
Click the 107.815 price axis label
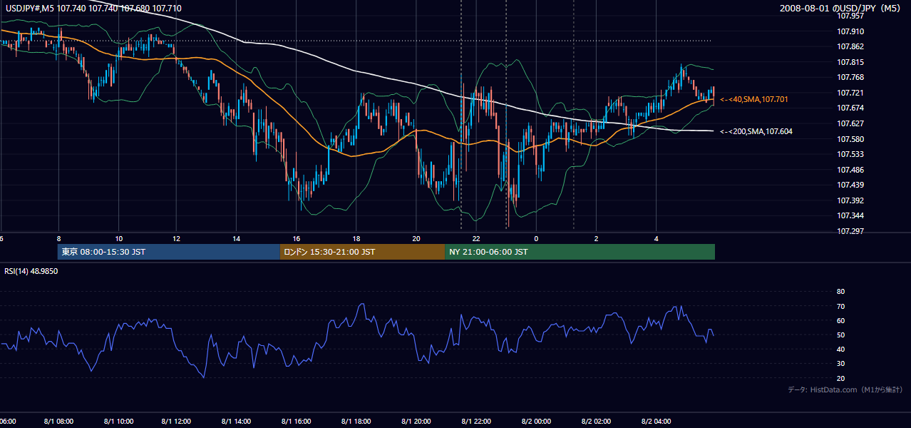850,62
